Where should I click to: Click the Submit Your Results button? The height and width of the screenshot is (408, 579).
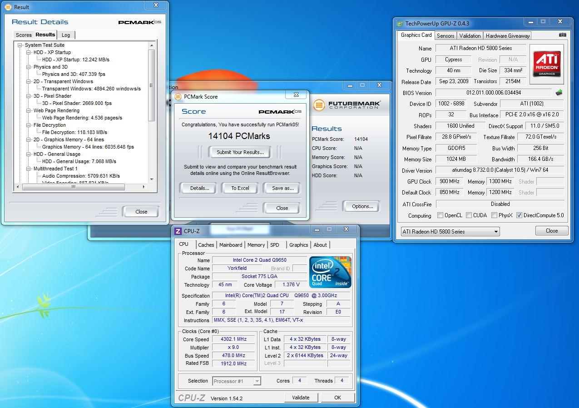(240, 152)
